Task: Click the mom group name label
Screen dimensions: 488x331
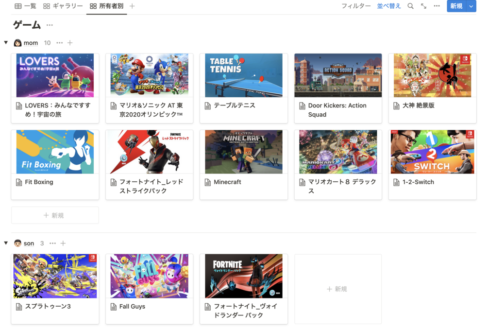Action: pos(31,43)
